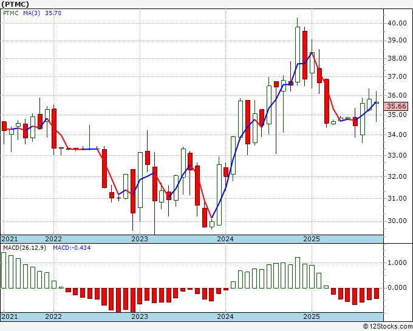Click the 30.00 price axis label

click(x=398, y=221)
